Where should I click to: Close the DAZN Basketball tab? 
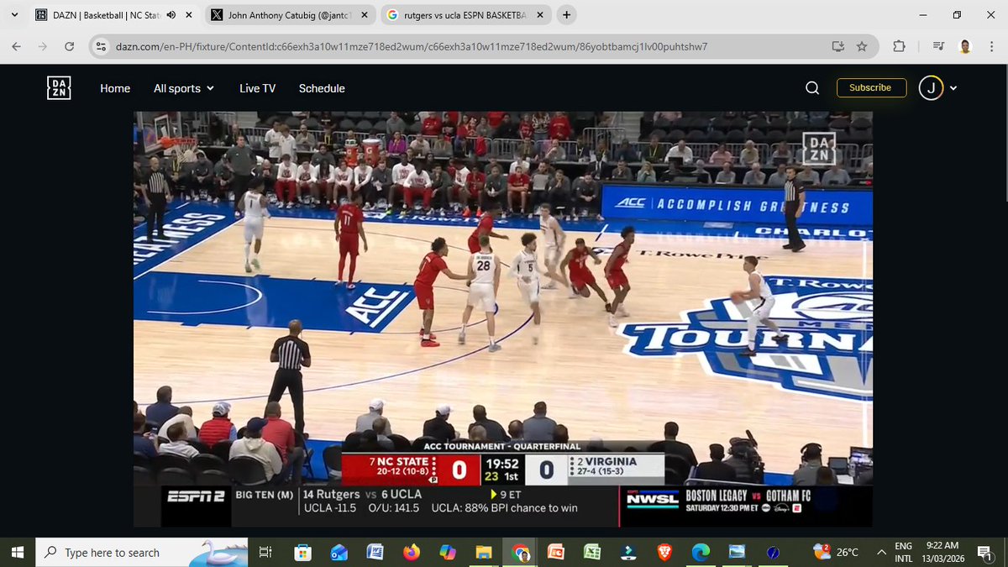click(x=188, y=15)
